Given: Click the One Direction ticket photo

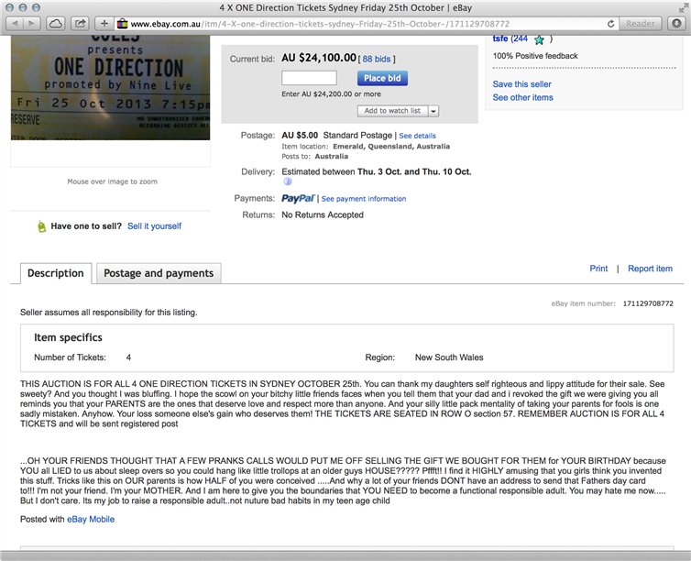Looking at the screenshot, I should click(x=110, y=89).
